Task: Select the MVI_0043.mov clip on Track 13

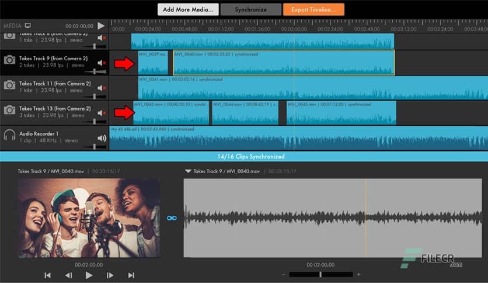Action: [171, 113]
